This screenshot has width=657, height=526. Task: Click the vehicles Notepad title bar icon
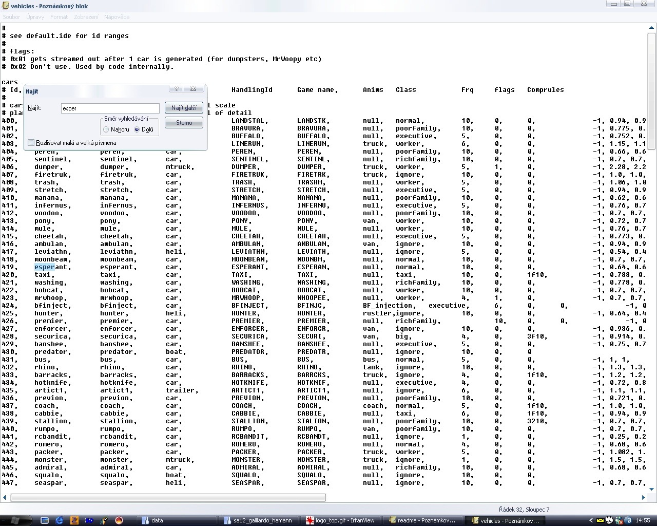(x=5, y=6)
